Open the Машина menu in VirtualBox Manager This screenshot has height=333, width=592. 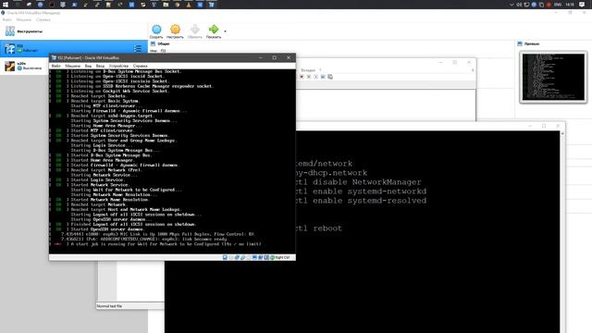tap(23, 19)
